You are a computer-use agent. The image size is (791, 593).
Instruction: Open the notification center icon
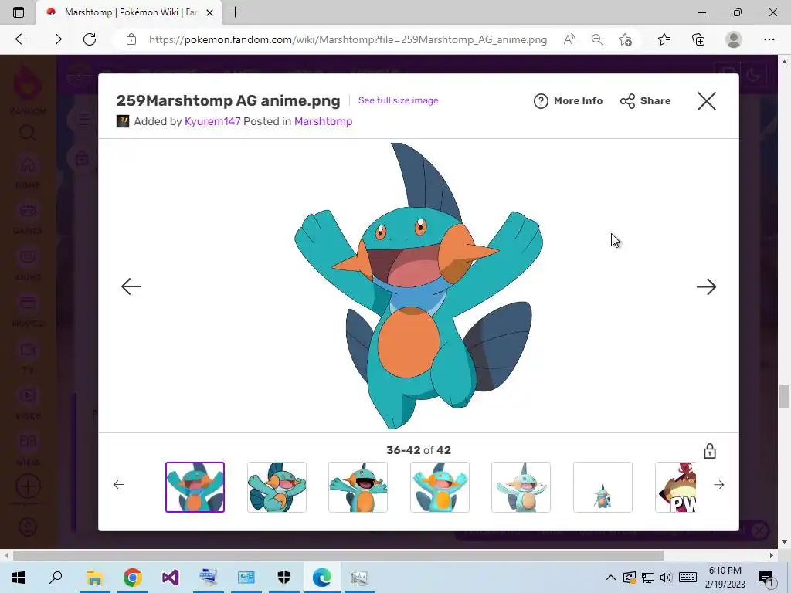point(766,578)
